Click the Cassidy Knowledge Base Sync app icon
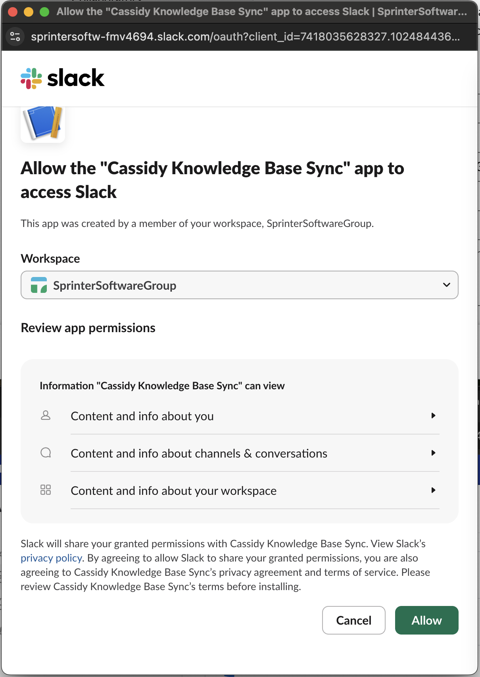This screenshot has width=480, height=677. click(43, 124)
